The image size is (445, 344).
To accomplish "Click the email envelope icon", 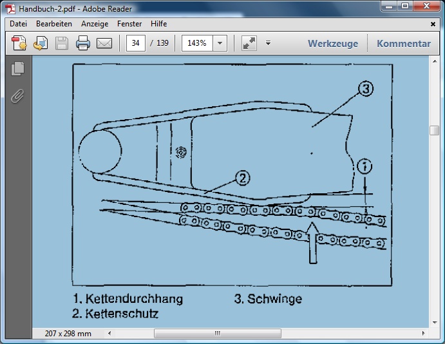I will pyautogui.click(x=104, y=43).
